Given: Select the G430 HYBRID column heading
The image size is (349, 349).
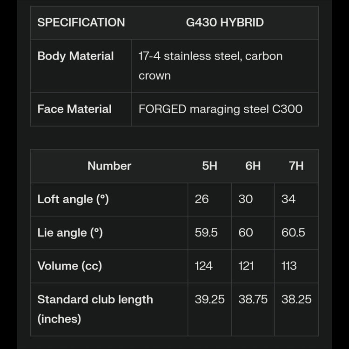Looking at the screenshot, I should coord(225,22).
